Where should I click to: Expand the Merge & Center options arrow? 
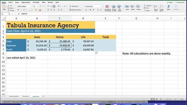pyautogui.click(x=82, y=10)
